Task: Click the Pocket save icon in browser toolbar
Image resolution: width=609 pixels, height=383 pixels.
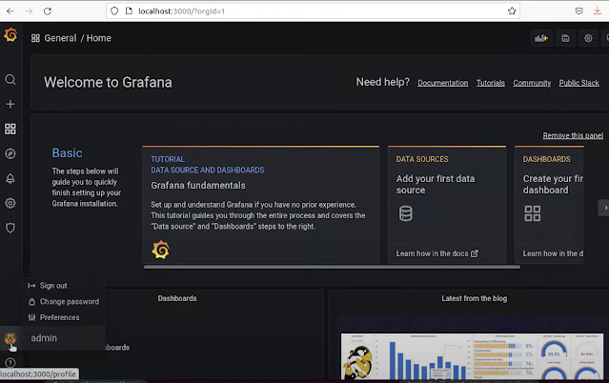Action: click(579, 10)
